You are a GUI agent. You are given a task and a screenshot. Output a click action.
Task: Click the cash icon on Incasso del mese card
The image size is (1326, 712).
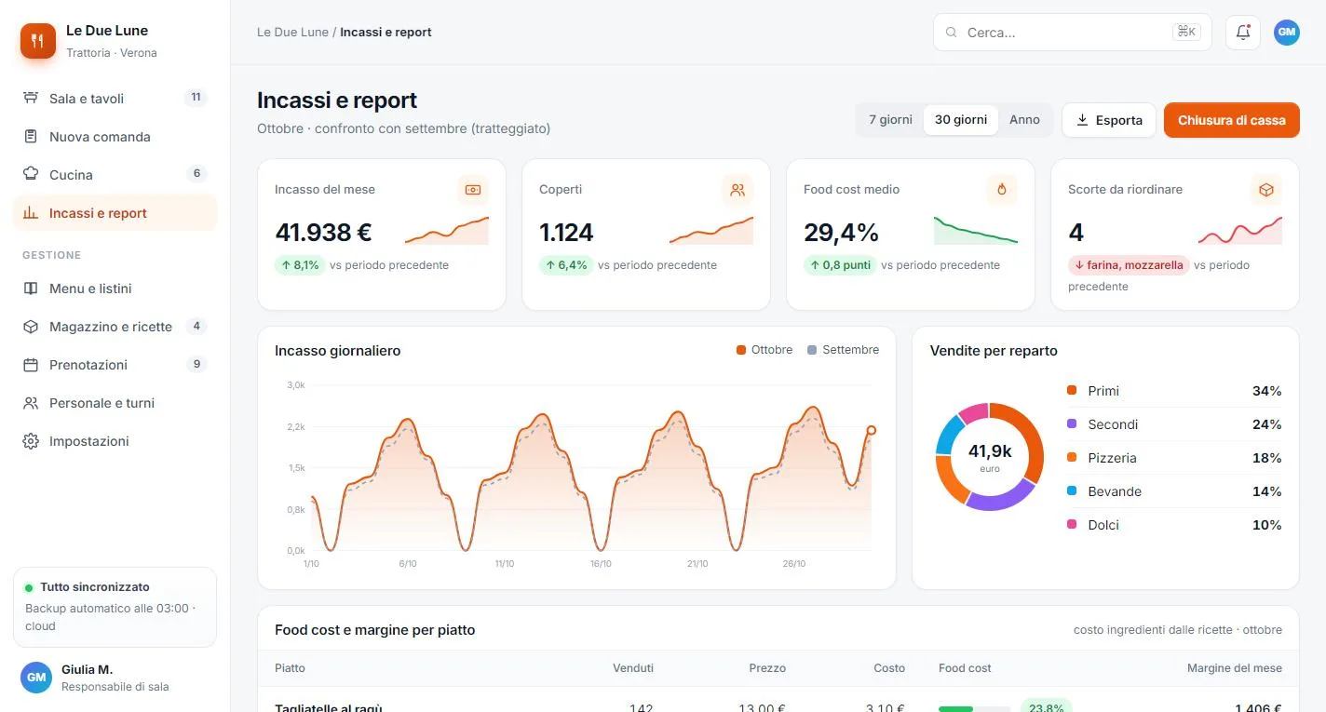coord(473,190)
